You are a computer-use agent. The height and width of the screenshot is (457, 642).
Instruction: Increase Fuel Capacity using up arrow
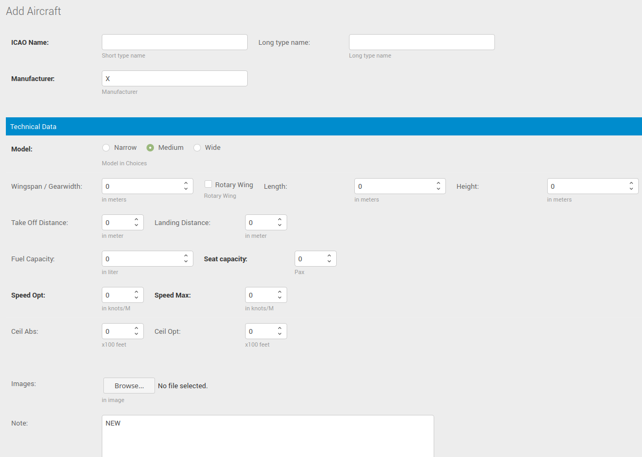click(x=185, y=256)
